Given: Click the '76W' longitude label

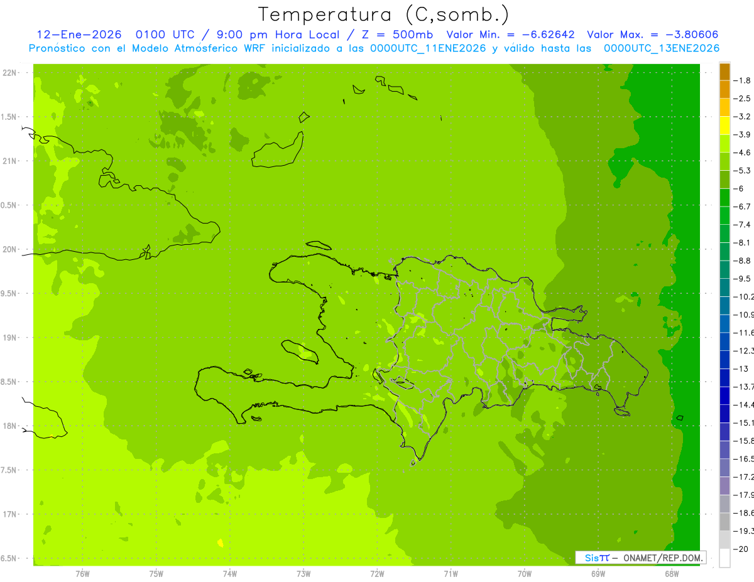Looking at the screenshot, I should (82, 573).
